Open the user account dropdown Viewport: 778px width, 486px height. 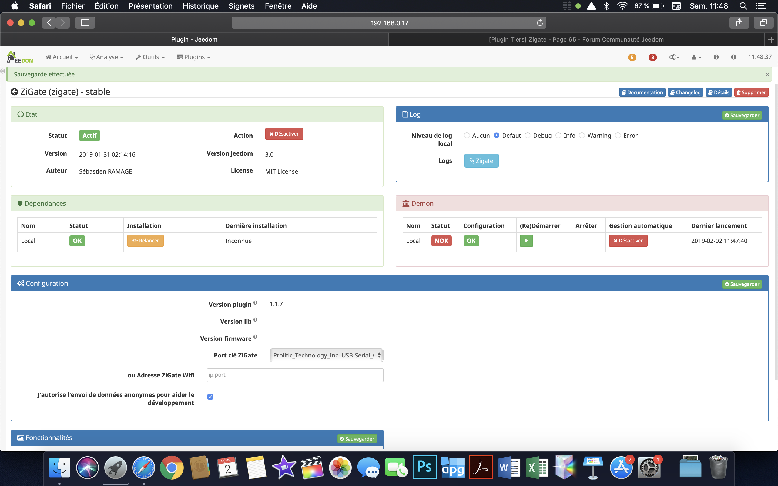[x=696, y=57]
